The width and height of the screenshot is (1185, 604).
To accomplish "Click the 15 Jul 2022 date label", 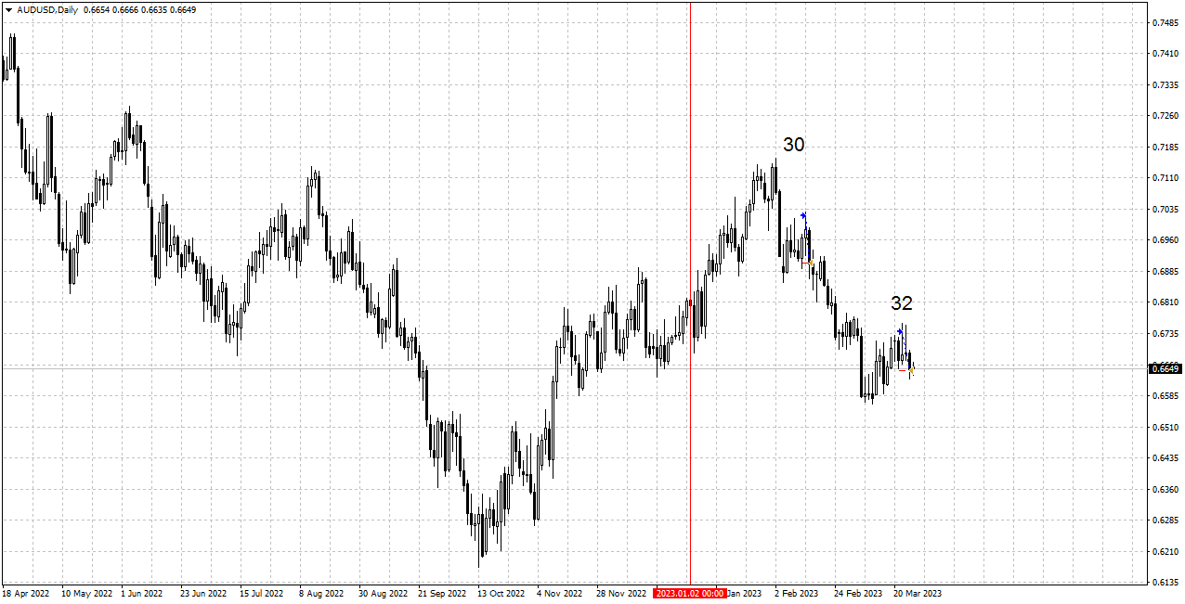I will click(x=261, y=593).
